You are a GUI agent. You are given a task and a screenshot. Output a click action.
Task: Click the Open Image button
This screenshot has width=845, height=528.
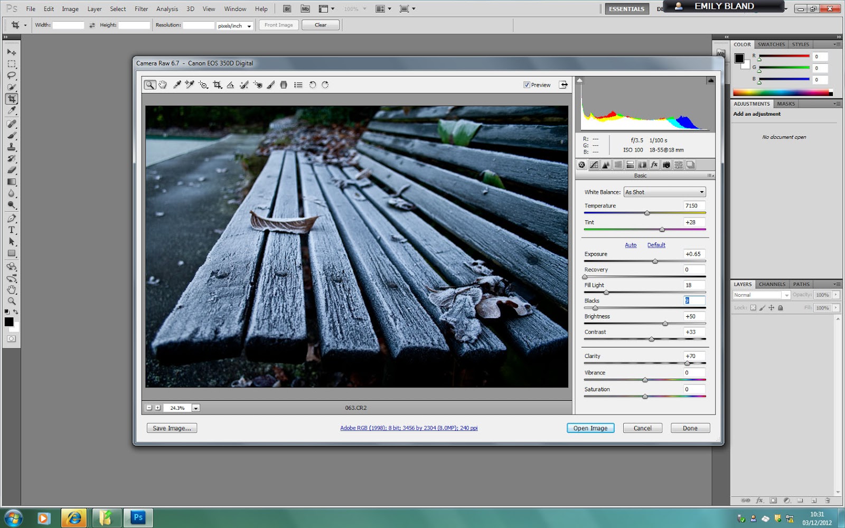(590, 428)
